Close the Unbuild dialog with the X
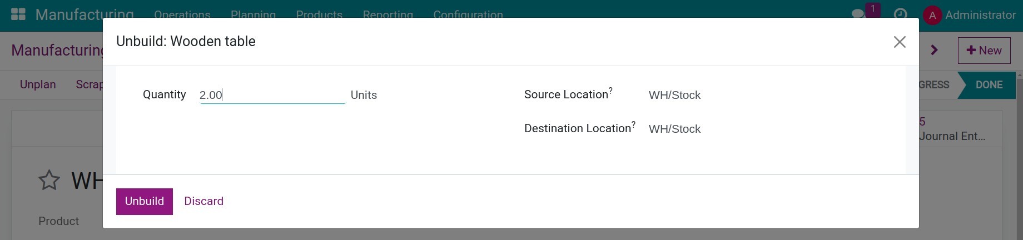This screenshot has height=240, width=1023. click(x=900, y=42)
